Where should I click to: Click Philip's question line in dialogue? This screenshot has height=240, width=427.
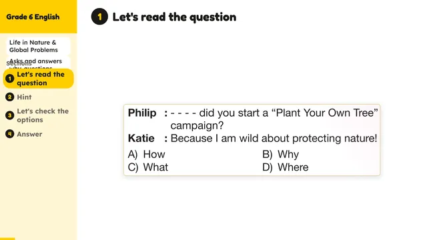tap(253, 119)
